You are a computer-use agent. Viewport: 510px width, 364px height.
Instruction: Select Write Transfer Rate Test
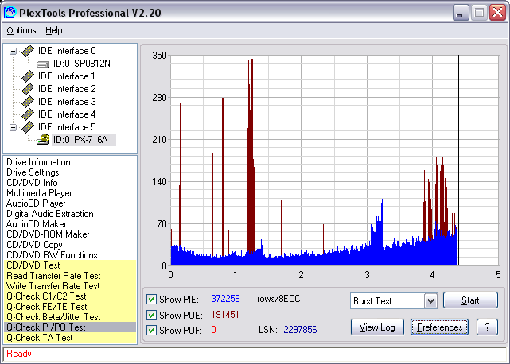pos(70,286)
